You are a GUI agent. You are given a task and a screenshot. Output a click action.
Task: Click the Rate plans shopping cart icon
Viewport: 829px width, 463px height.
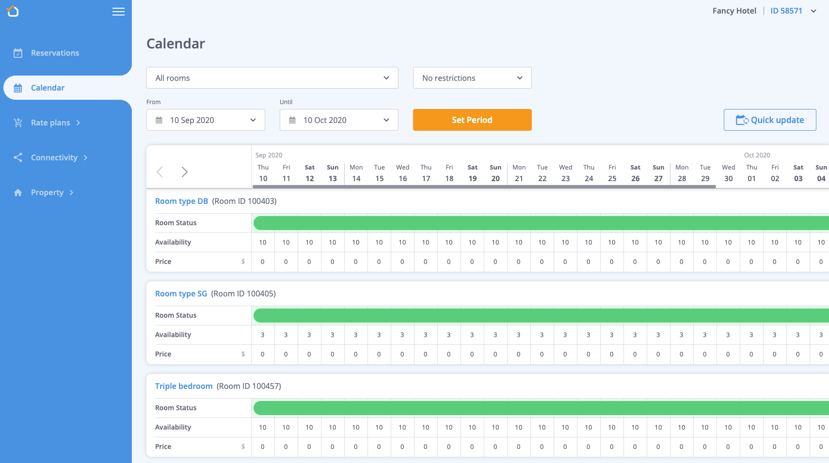pyautogui.click(x=17, y=122)
